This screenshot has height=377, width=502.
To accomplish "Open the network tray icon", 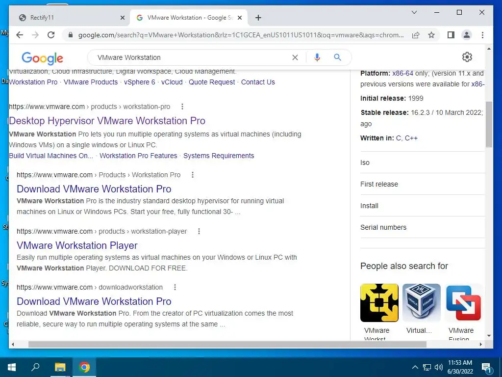I will (427, 367).
